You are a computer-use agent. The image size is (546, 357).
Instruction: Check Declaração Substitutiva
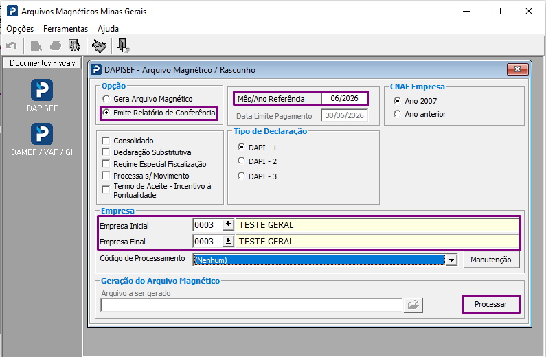[x=106, y=152]
